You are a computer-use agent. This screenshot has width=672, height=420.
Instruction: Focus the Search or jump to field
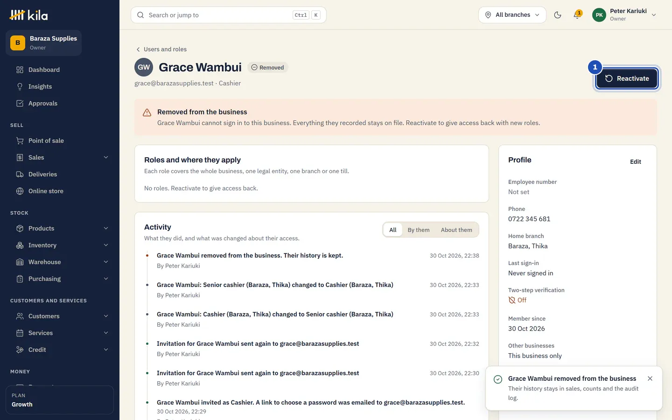(x=229, y=15)
